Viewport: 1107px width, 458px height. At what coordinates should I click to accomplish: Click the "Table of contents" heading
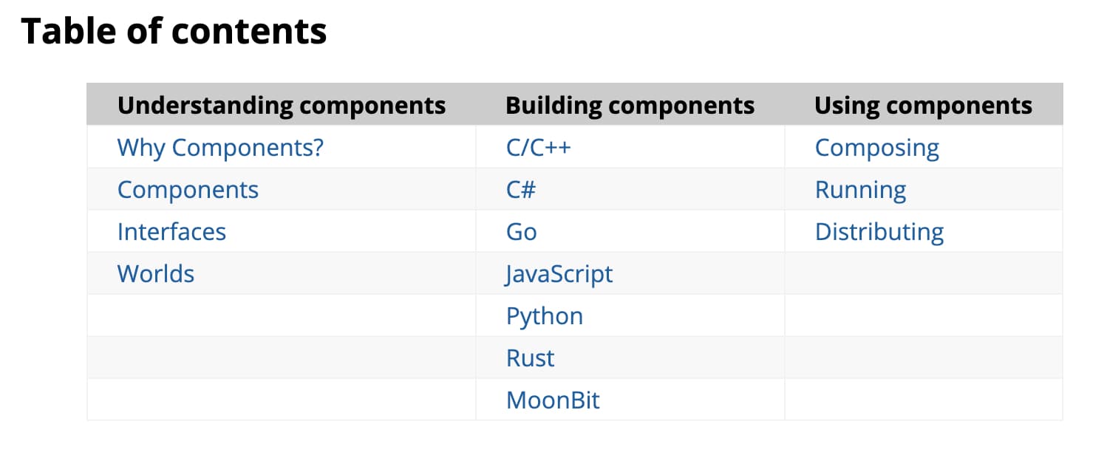pos(174,30)
